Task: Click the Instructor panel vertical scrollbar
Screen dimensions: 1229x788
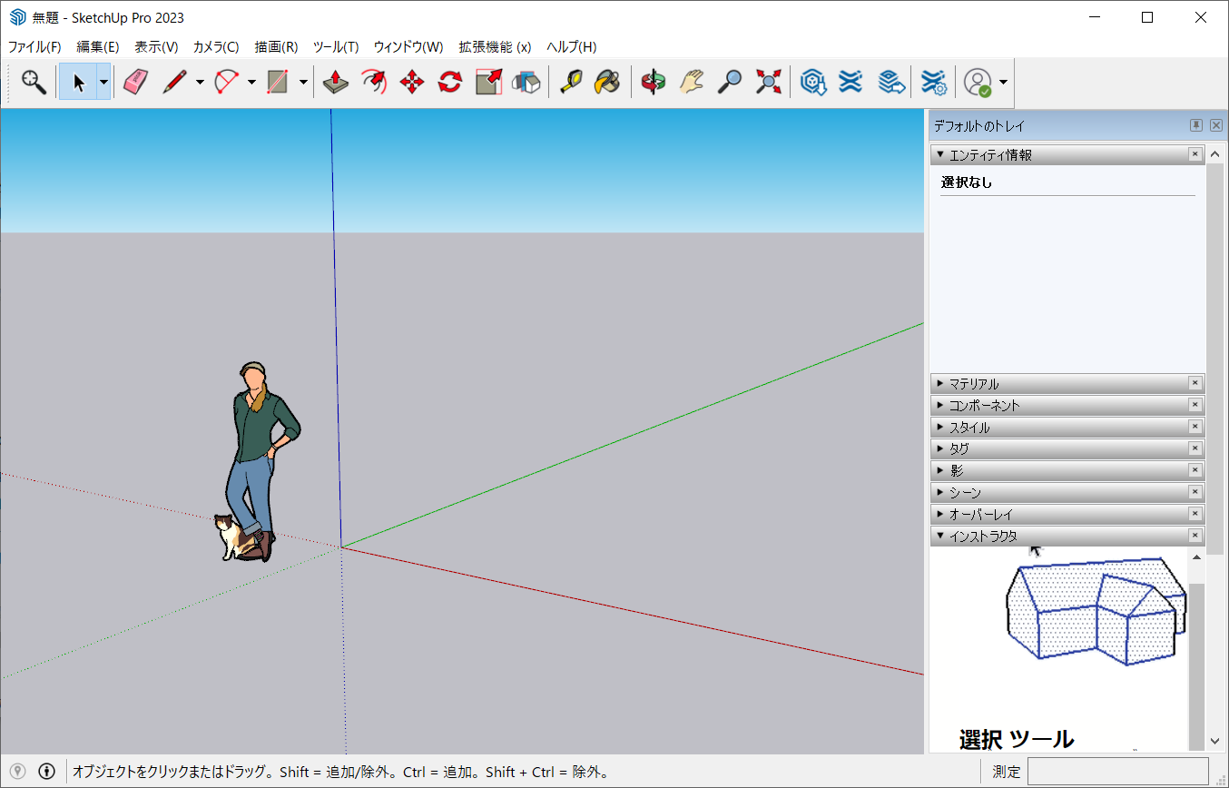Action: coord(1196,654)
